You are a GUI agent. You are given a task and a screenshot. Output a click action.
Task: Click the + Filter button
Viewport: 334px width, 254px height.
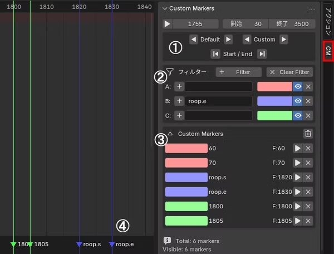(x=239, y=72)
